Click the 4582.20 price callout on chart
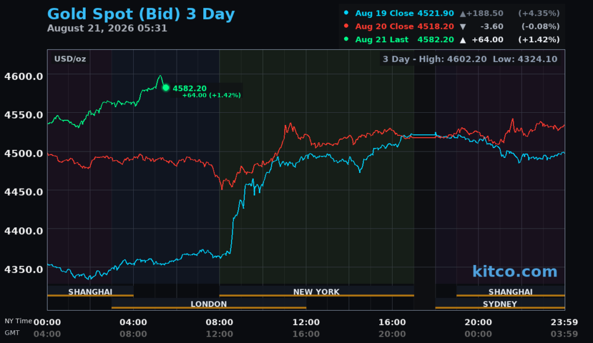Viewport: 593px width, 343px height. [x=189, y=88]
